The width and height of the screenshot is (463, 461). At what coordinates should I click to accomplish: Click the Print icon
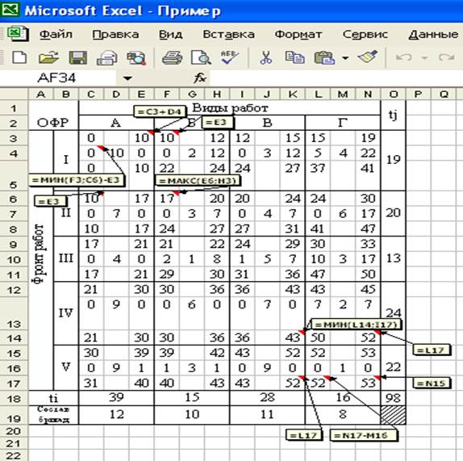[x=172, y=57]
